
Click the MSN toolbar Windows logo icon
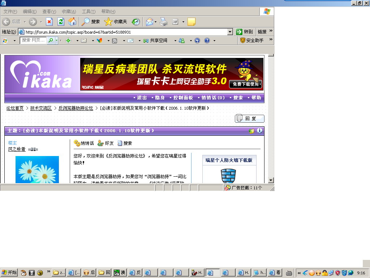[x=5, y=41]
